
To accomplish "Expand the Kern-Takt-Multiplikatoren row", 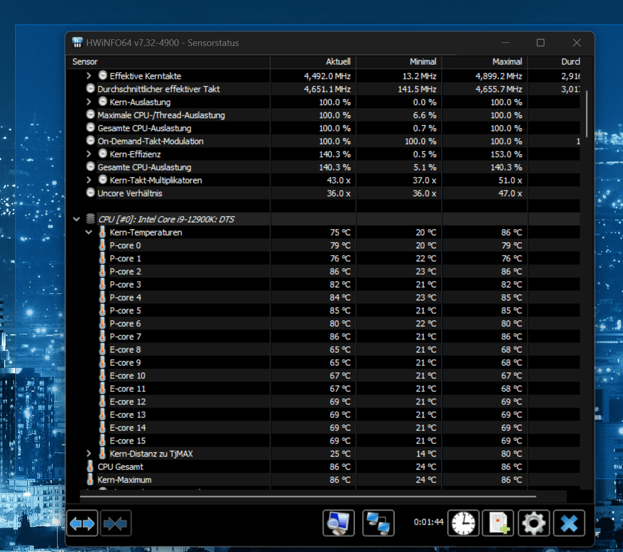I will (x=89, y=180).
